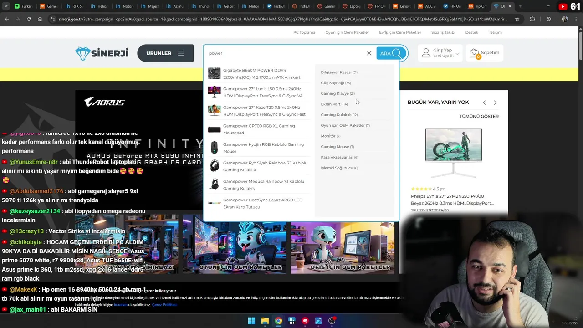Click the Gamepower Kyojin mouse thumbnail
The height and width of the screenshot is (328, 583).
pyautogui.click(x=214, y=148)
